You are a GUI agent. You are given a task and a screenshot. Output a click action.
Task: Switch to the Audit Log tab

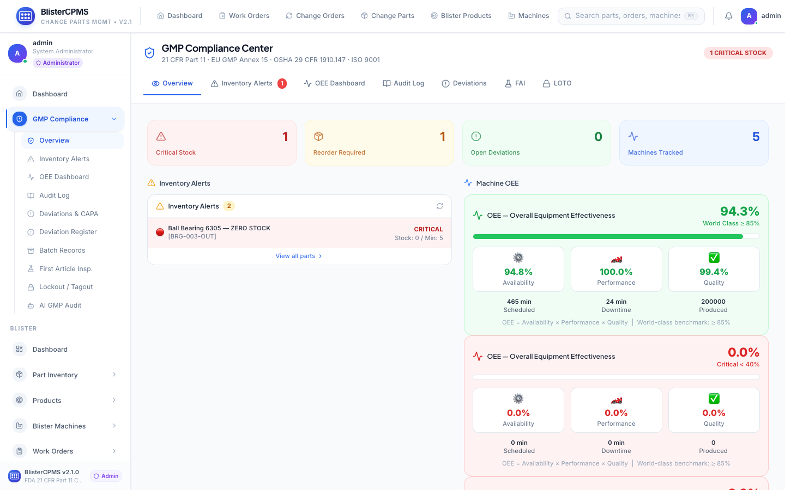[403, 83]
